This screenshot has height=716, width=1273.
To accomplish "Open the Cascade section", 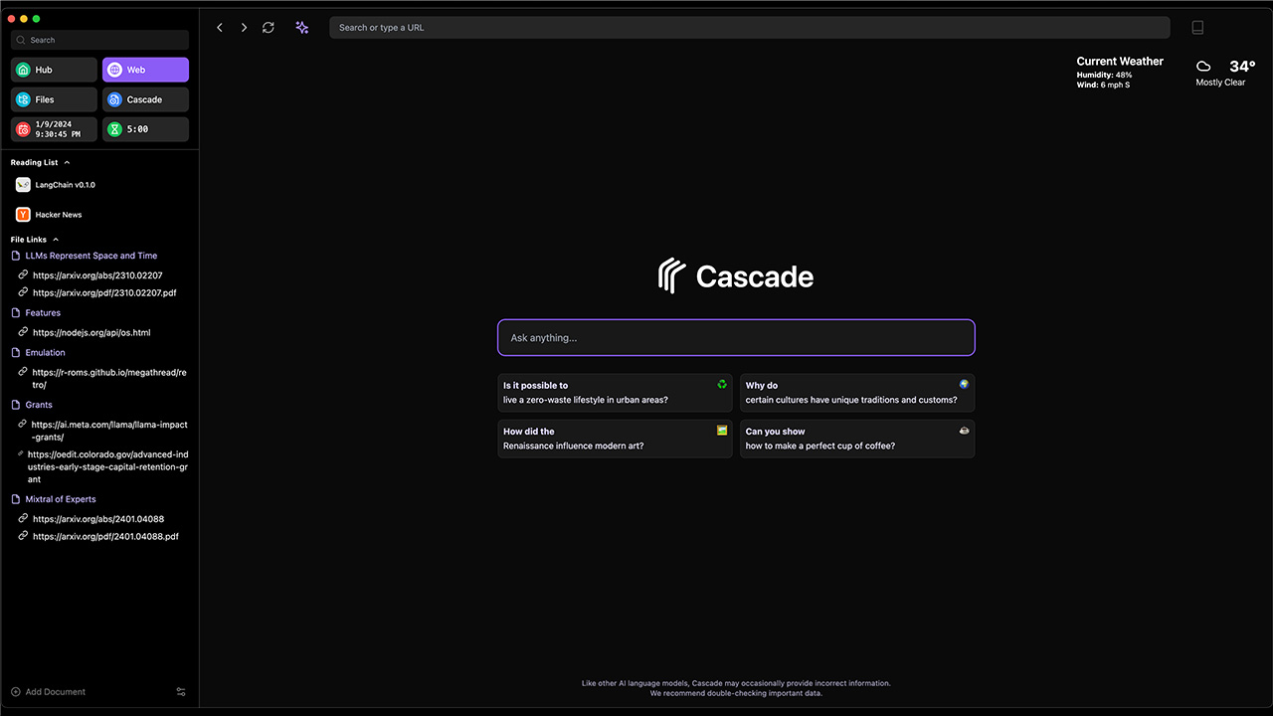I will pyautogui.click(x=145, y=99).
